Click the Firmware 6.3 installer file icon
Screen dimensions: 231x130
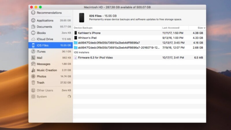(75, 57)
